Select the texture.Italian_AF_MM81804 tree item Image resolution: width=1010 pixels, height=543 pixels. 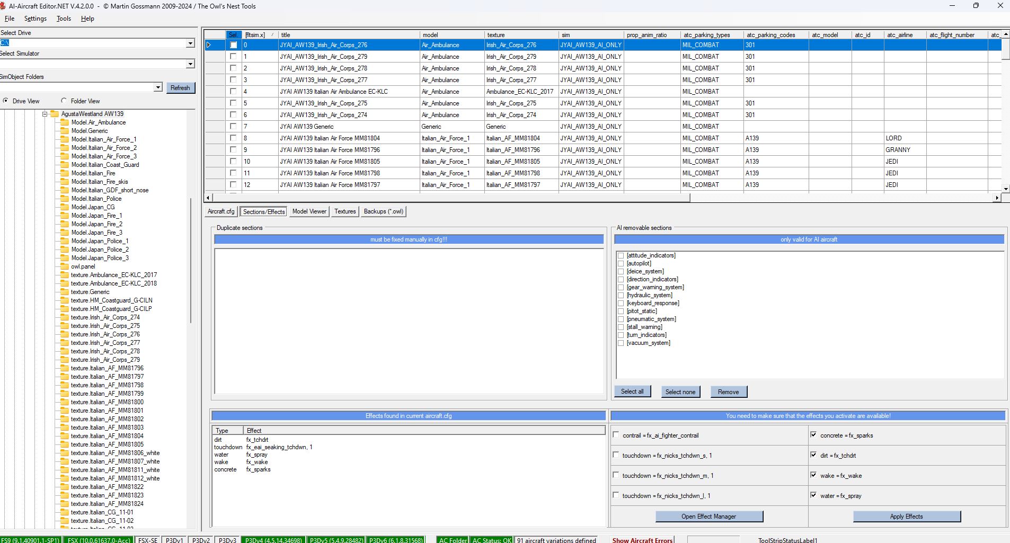107,436
